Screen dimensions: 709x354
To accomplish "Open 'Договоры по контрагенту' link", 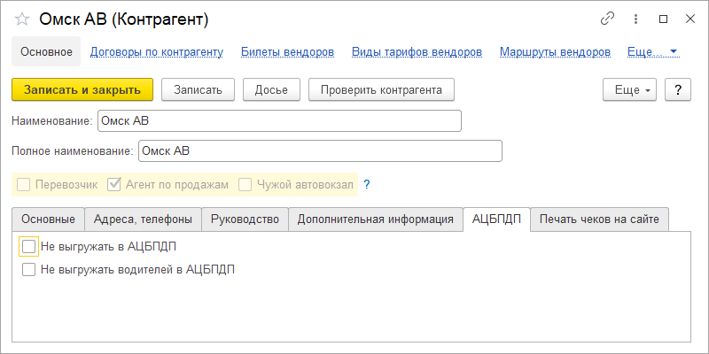I will [x=157, y=52].
